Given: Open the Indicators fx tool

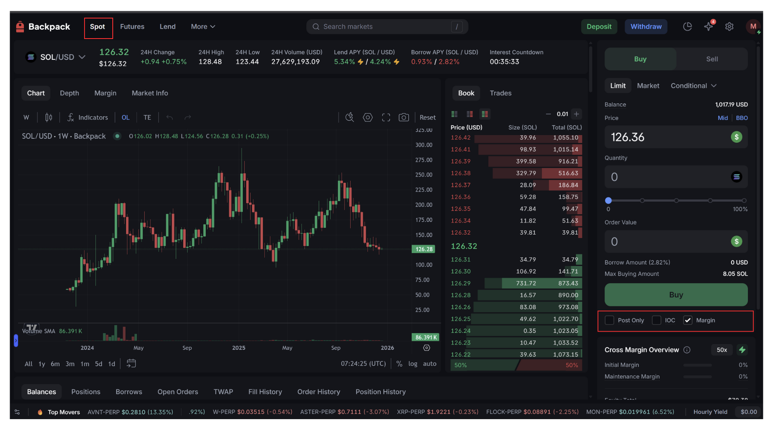Looking at the screenshot, I should click(87, 117).
